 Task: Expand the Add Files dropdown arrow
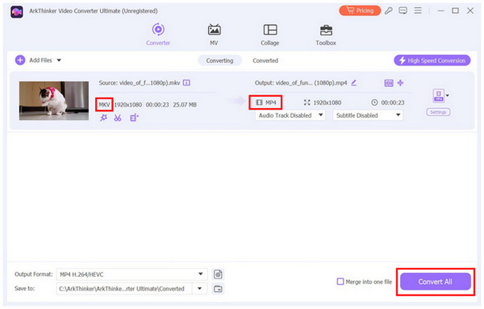point(59,60)
